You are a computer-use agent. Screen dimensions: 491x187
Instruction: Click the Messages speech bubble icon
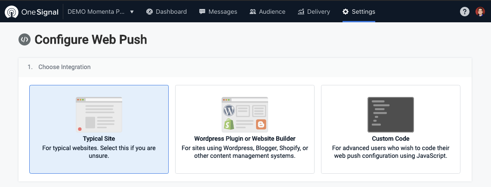tap(202, 12)
